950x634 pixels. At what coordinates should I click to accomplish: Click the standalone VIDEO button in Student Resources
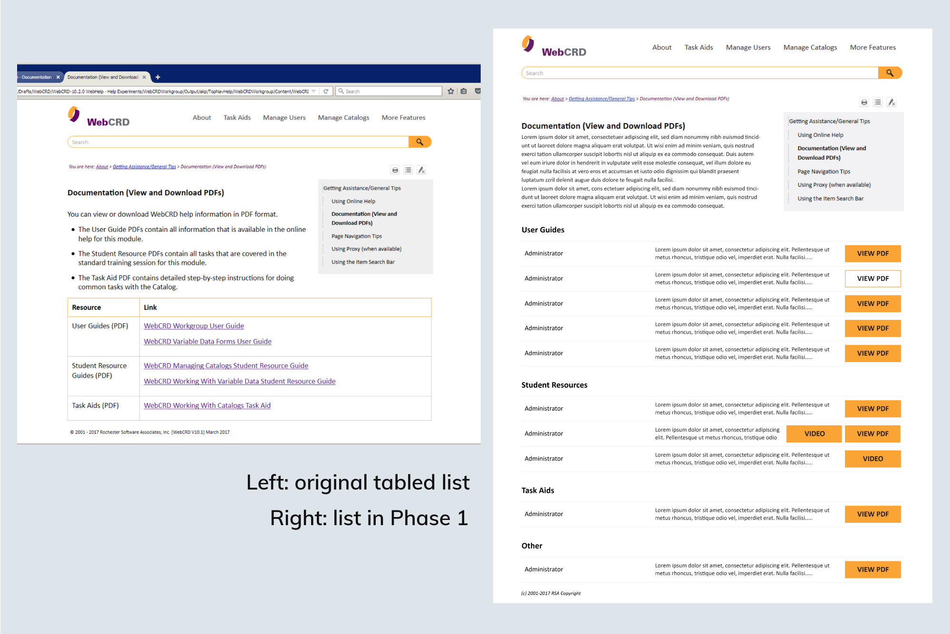tap(873, 459)
